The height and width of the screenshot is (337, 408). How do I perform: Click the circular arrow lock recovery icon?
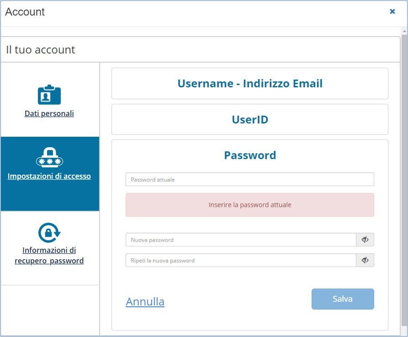click(49, 233)
